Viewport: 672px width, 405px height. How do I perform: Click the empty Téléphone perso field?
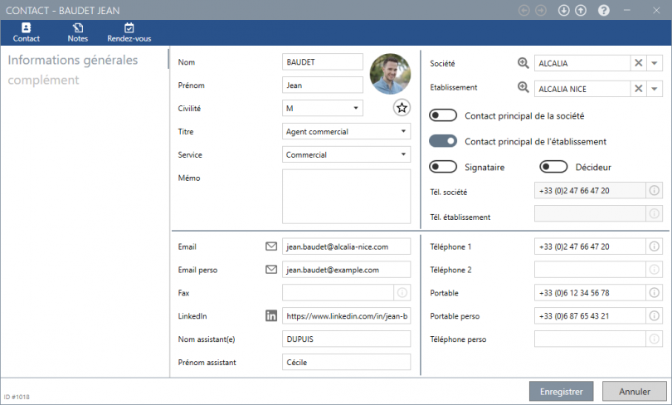tap(590, 339)
